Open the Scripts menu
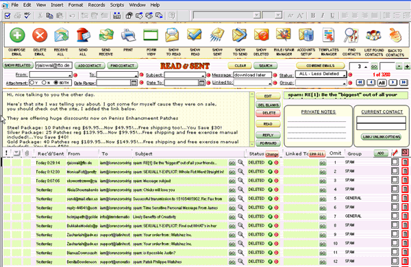Viewport: 411px width, 267px height. 117,5
